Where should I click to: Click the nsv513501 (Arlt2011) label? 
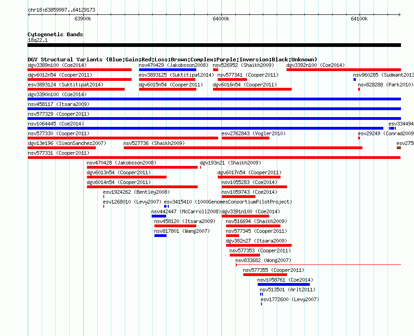(287, 290)
